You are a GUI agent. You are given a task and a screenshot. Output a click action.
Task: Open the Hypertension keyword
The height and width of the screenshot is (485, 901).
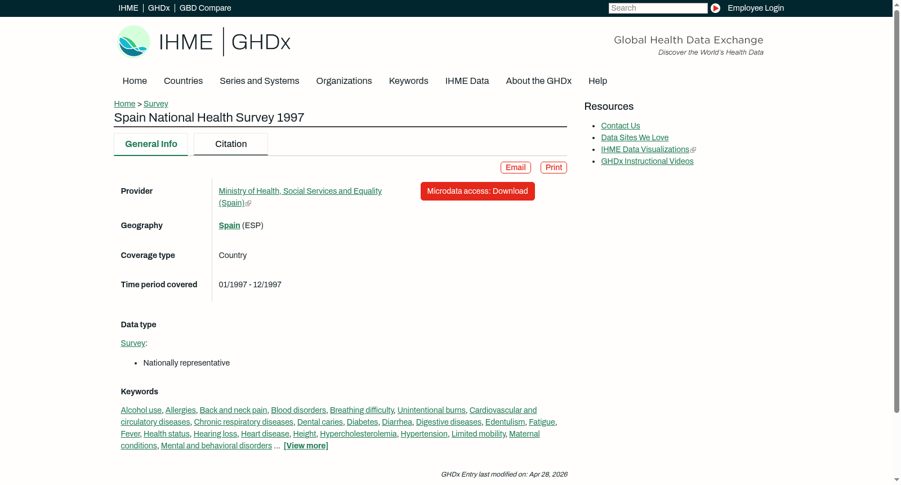(x=424, y=434)
